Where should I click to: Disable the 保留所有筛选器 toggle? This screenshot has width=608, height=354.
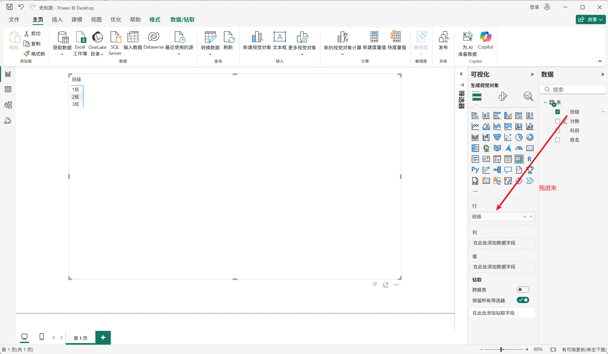pyautogui.click(x=523, y=300)
